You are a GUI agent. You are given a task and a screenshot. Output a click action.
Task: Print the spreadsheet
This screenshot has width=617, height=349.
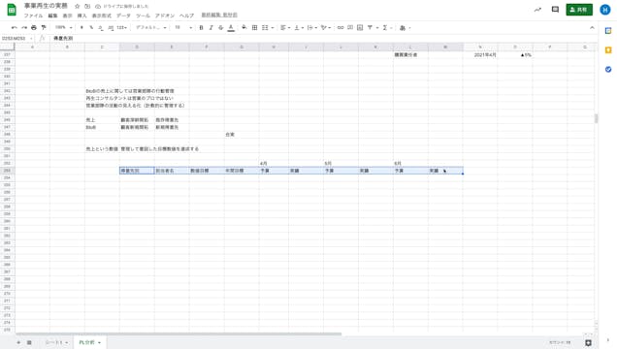34,27
